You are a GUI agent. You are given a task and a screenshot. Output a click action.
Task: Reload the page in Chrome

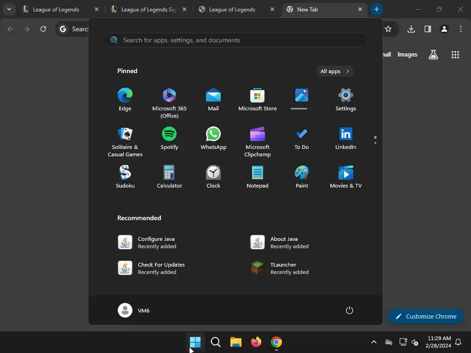pos(43,29)
